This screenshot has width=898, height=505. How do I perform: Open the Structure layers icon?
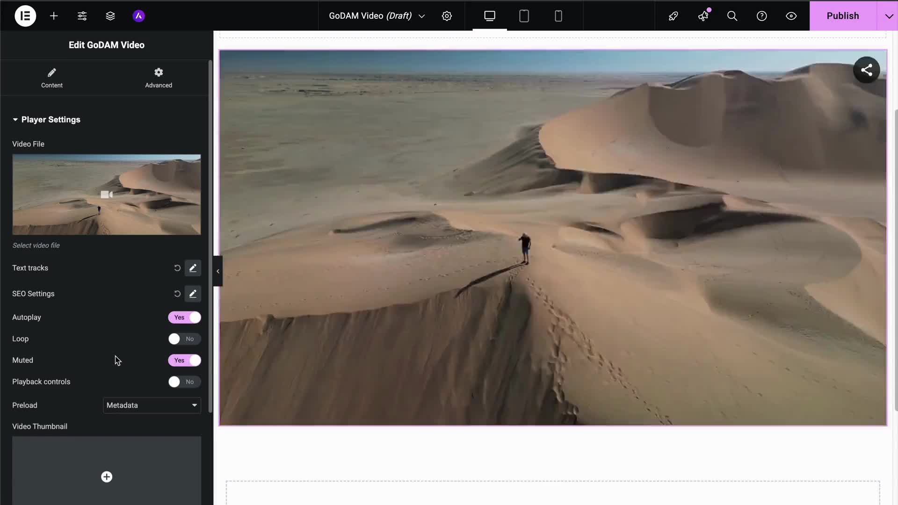pyautogui.click(x=110, y=16)
